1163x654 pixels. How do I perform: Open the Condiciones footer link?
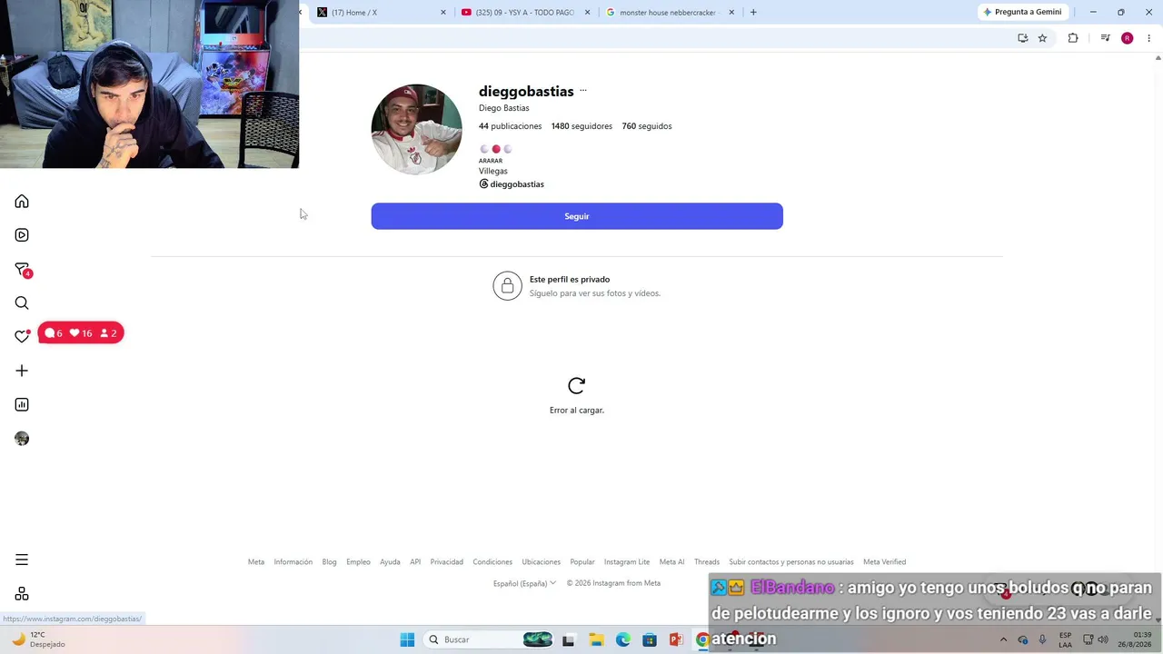point(492,562)
